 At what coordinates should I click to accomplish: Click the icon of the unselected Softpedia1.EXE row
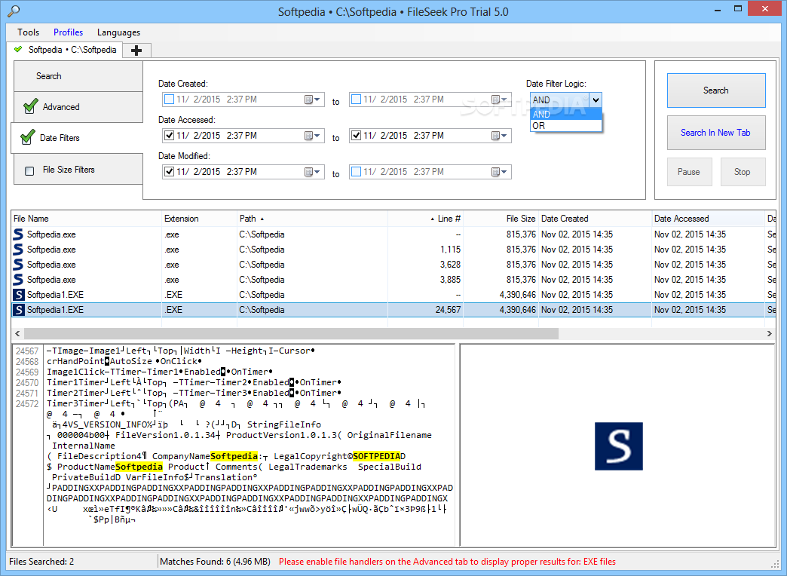point(19,295)
